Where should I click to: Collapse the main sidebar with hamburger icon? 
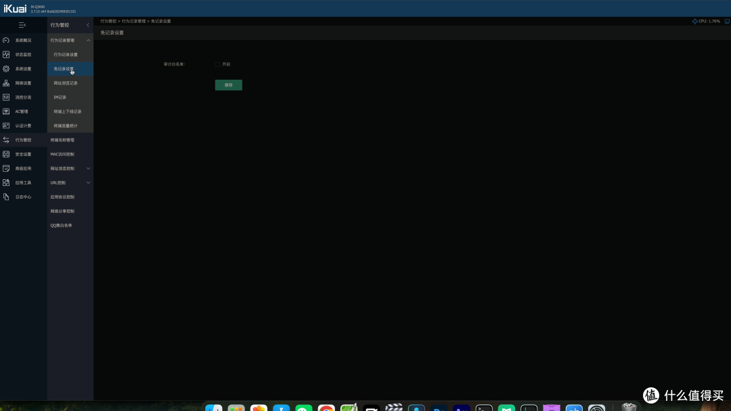(x=22, y=25)
